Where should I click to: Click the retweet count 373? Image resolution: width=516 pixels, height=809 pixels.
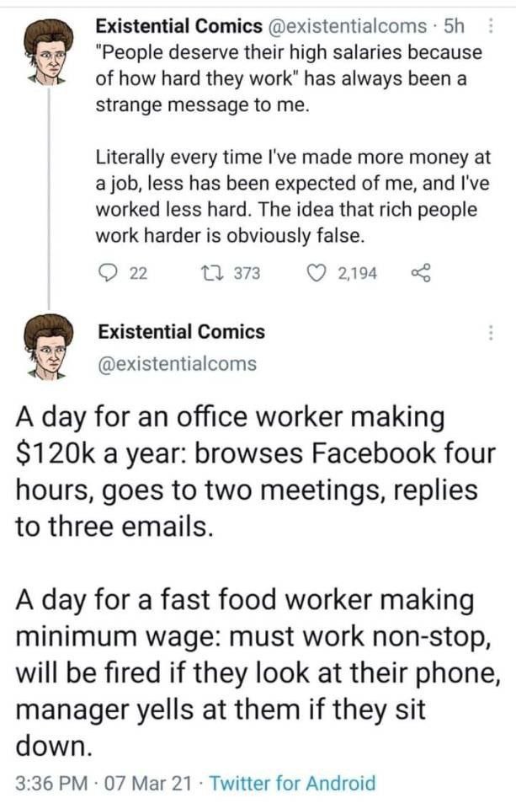pyautogui.click(x=246, y=272)
